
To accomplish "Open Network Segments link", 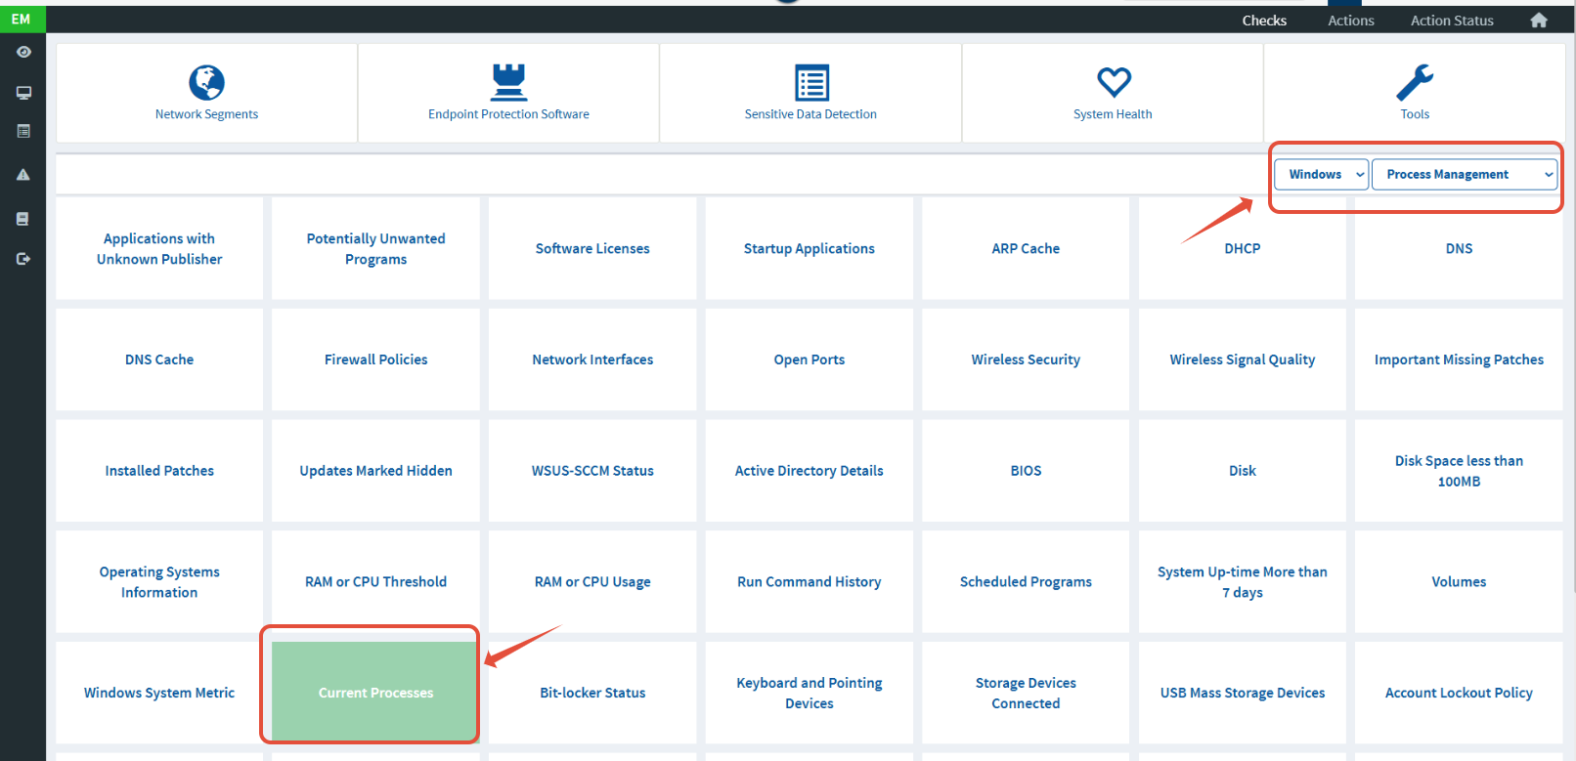I will 206,114.
